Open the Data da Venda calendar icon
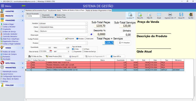The height and width of the screenshot is (101, 196). pos(51,51)
